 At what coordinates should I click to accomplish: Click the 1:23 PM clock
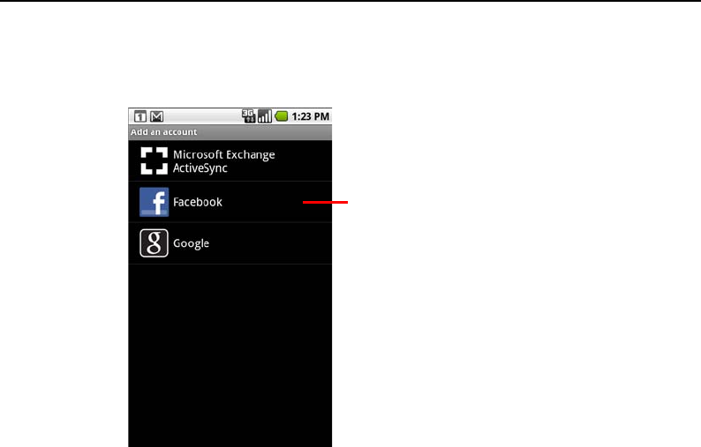click(x=310, y=116)
